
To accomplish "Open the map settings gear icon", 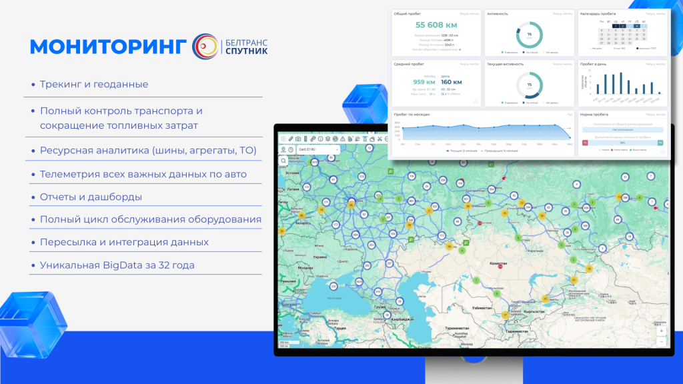I will [x=283, y=139].
